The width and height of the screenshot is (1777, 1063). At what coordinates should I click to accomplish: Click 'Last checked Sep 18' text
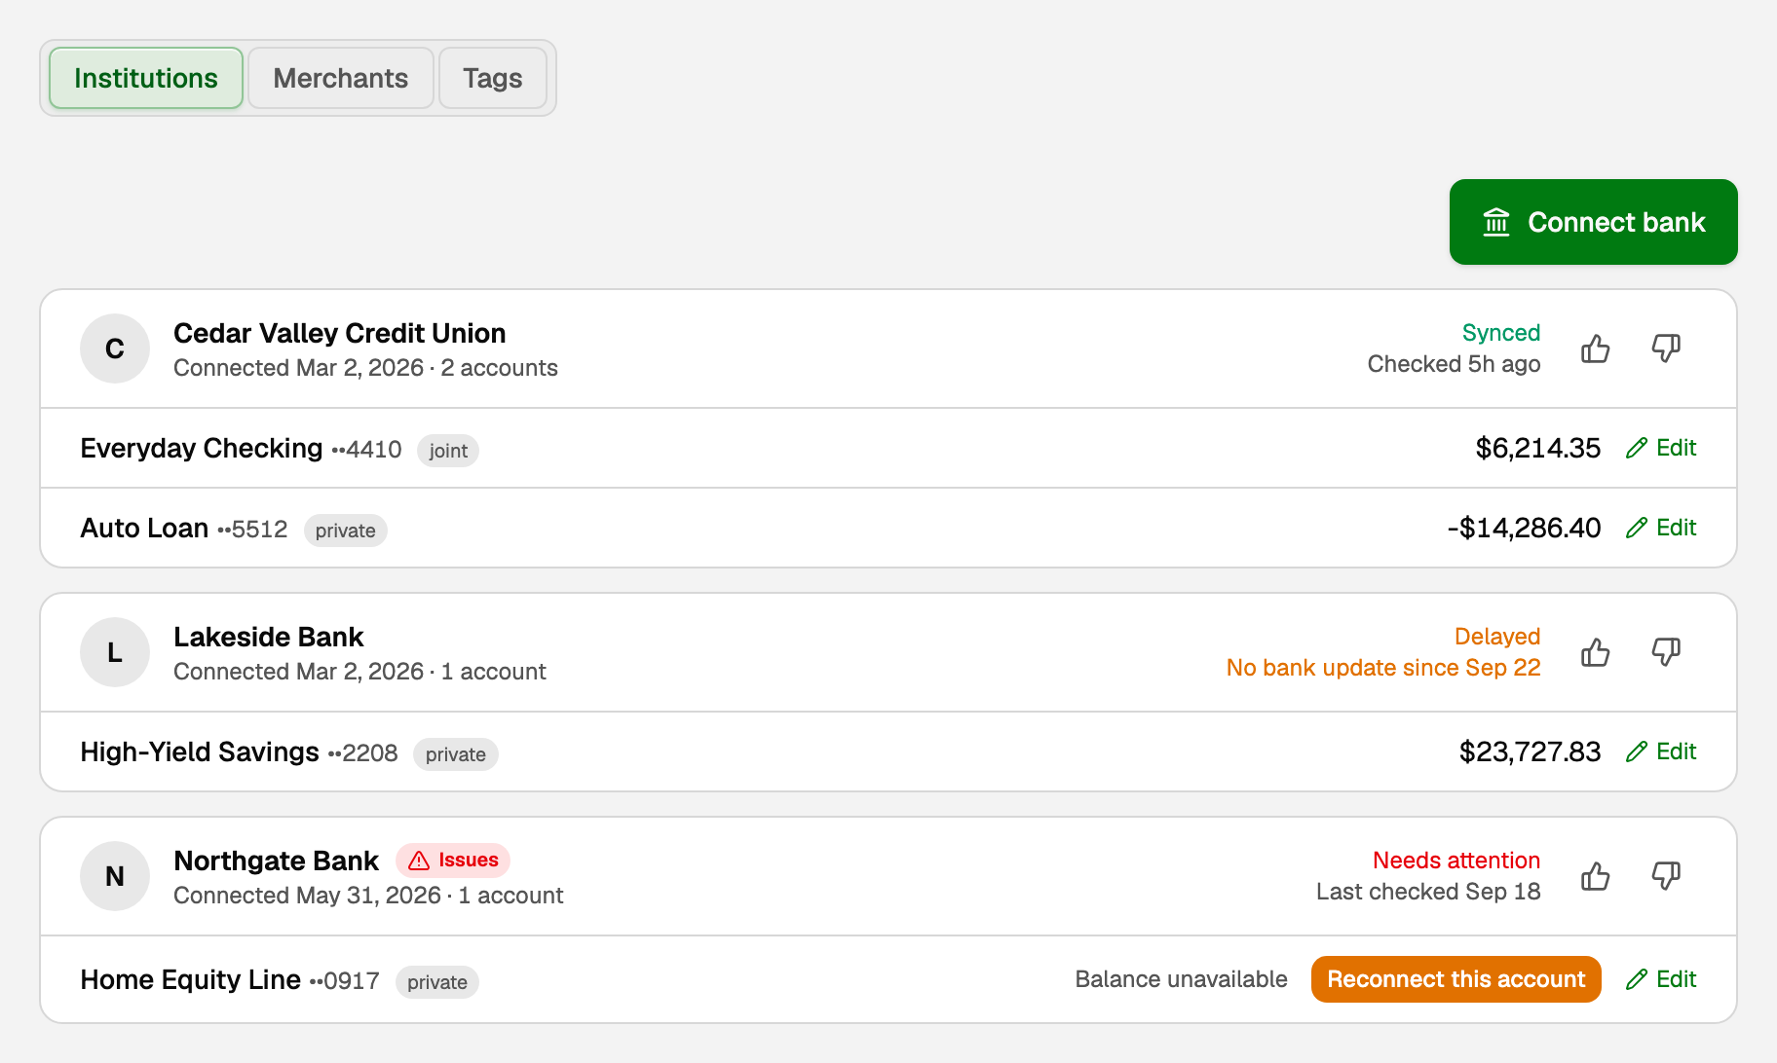[x=1428, y=892]
